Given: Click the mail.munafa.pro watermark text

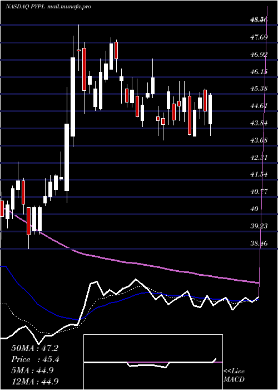Looking at the screenshot, I should click(x=69, y=7).
